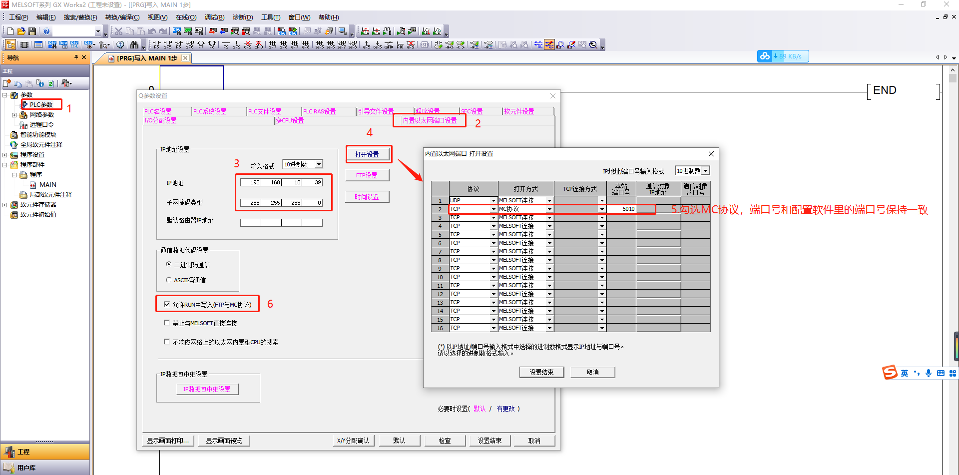Viewport: 959px width, 475px height.
Task: Select ASCII码通信 radio button
Action: tap(168, 280)
